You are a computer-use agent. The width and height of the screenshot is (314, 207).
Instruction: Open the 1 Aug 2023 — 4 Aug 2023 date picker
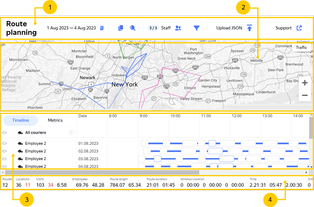pyautogui.click(x=71, y=28)
